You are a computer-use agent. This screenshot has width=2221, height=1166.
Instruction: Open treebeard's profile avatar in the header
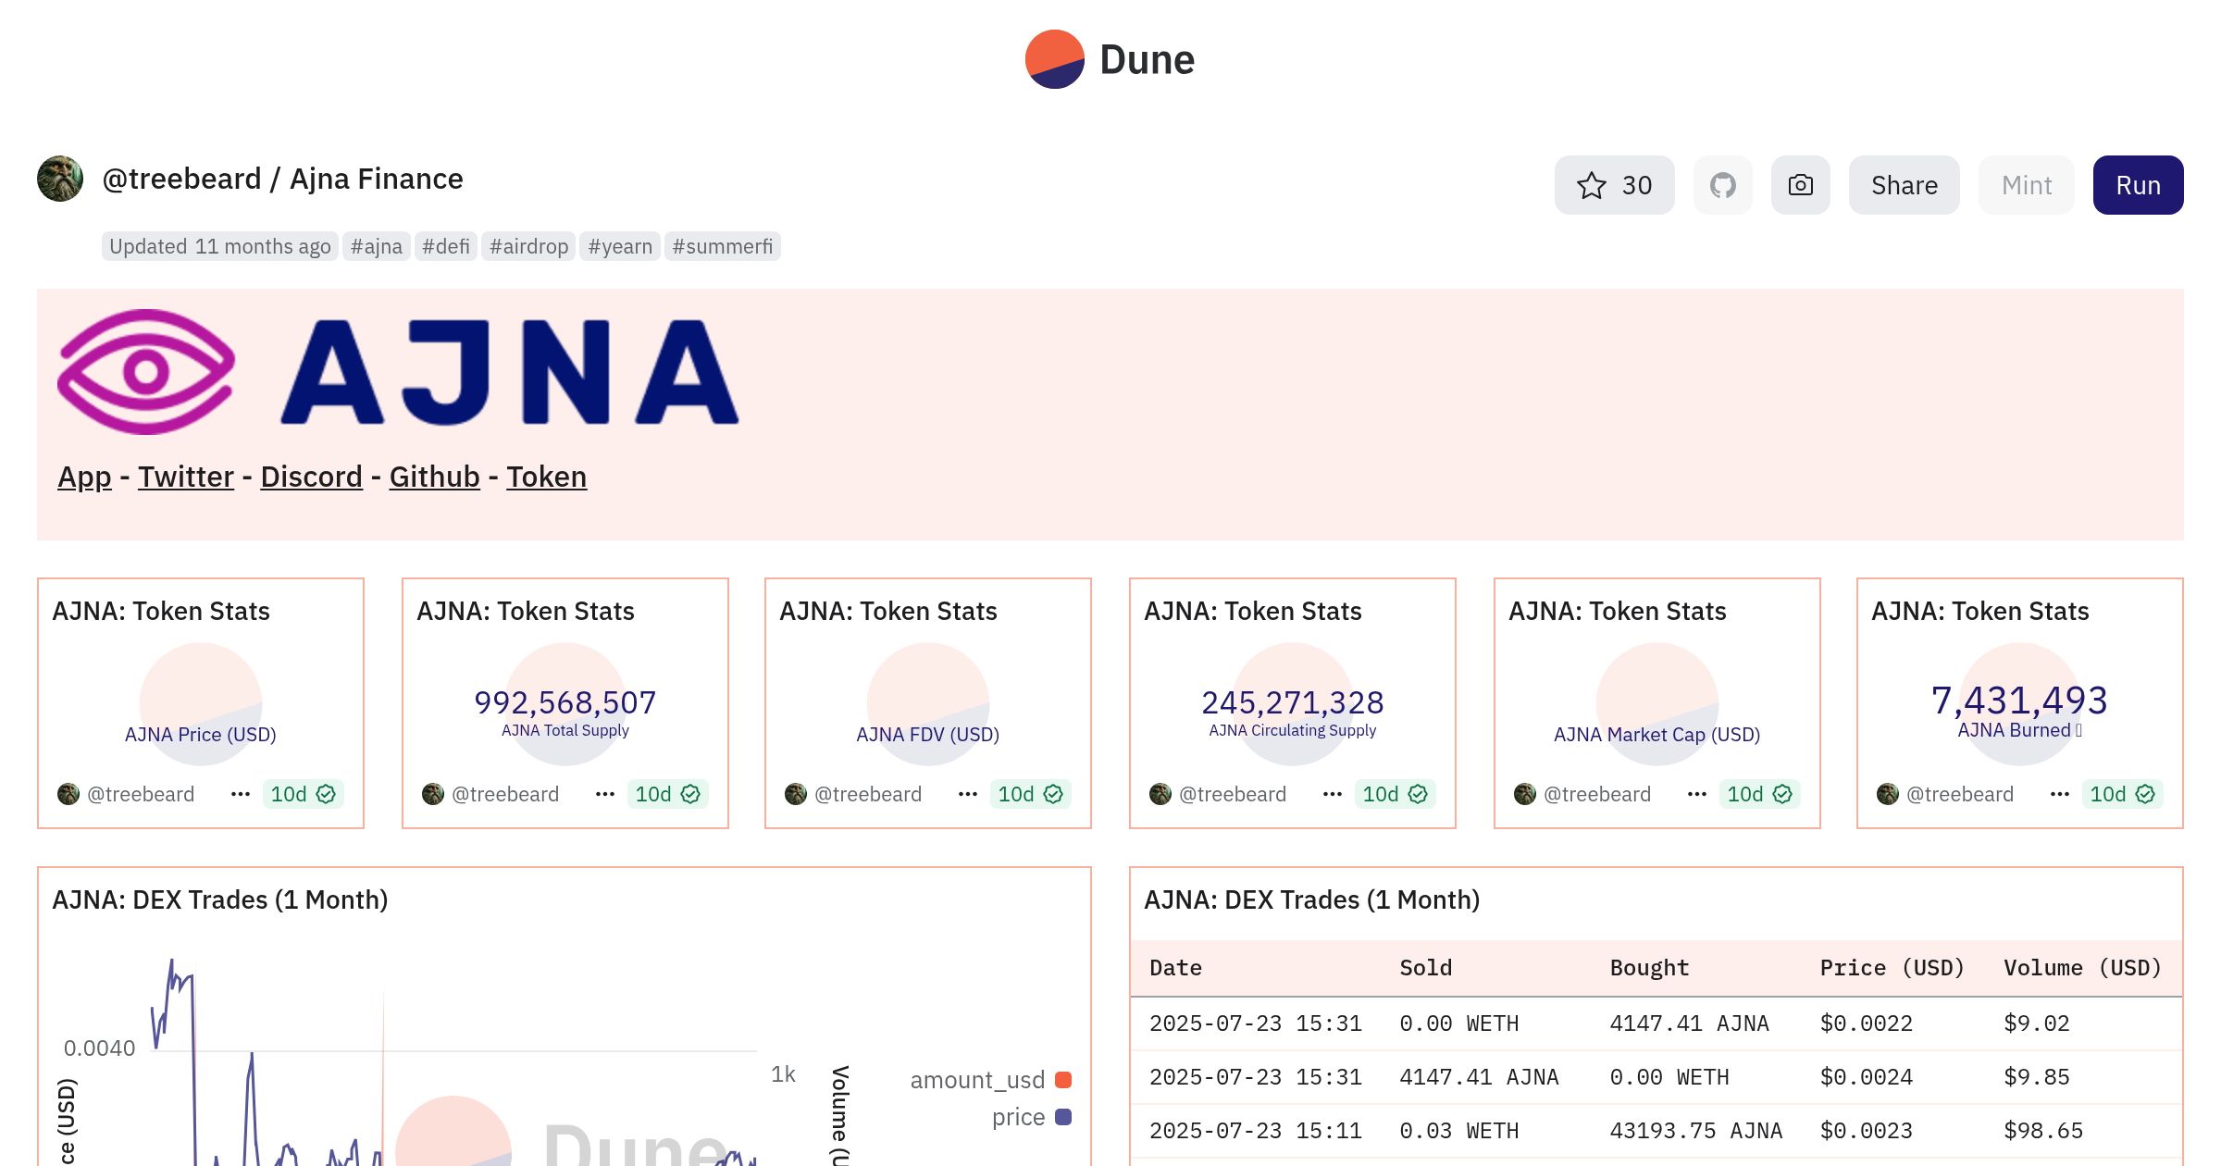pyautogui.click(x=60, y=179)
